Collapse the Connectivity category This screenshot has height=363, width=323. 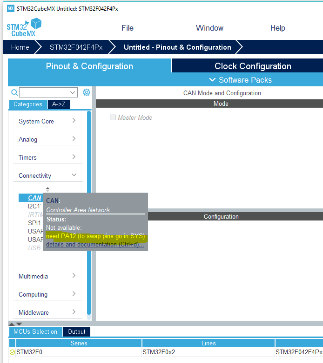tap(48, 175)
